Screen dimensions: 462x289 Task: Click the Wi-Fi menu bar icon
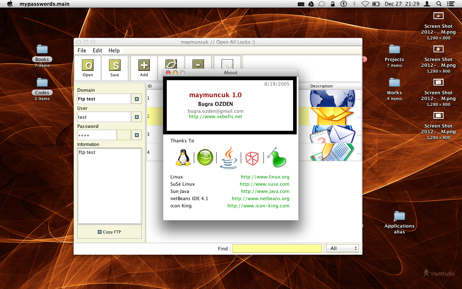[365, 4]
